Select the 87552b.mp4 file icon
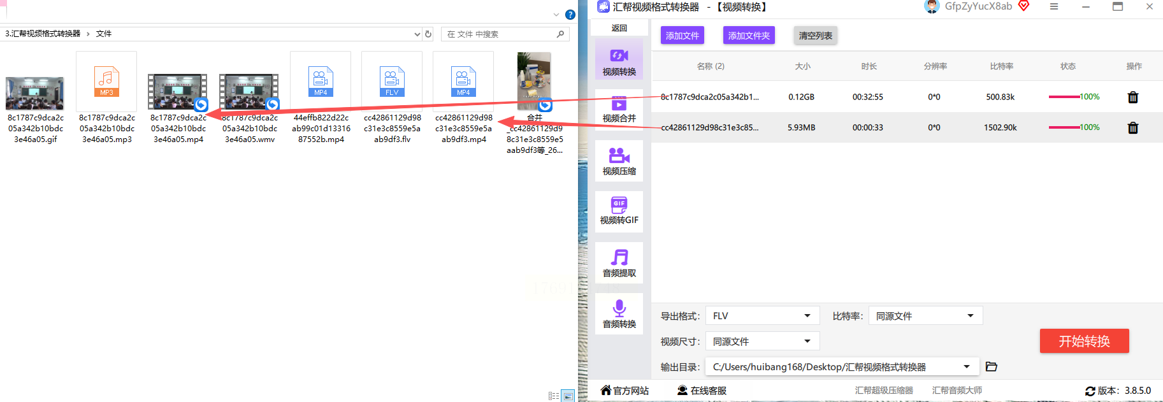This screenshot has width=1163, height=402. coord(321,82)
